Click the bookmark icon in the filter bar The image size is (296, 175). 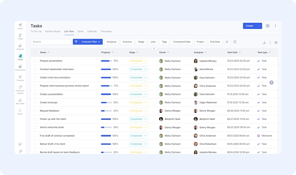(x=235, y=42)
